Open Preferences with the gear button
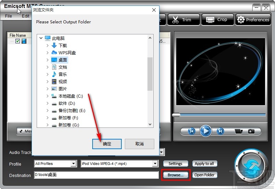 (253, 20)
